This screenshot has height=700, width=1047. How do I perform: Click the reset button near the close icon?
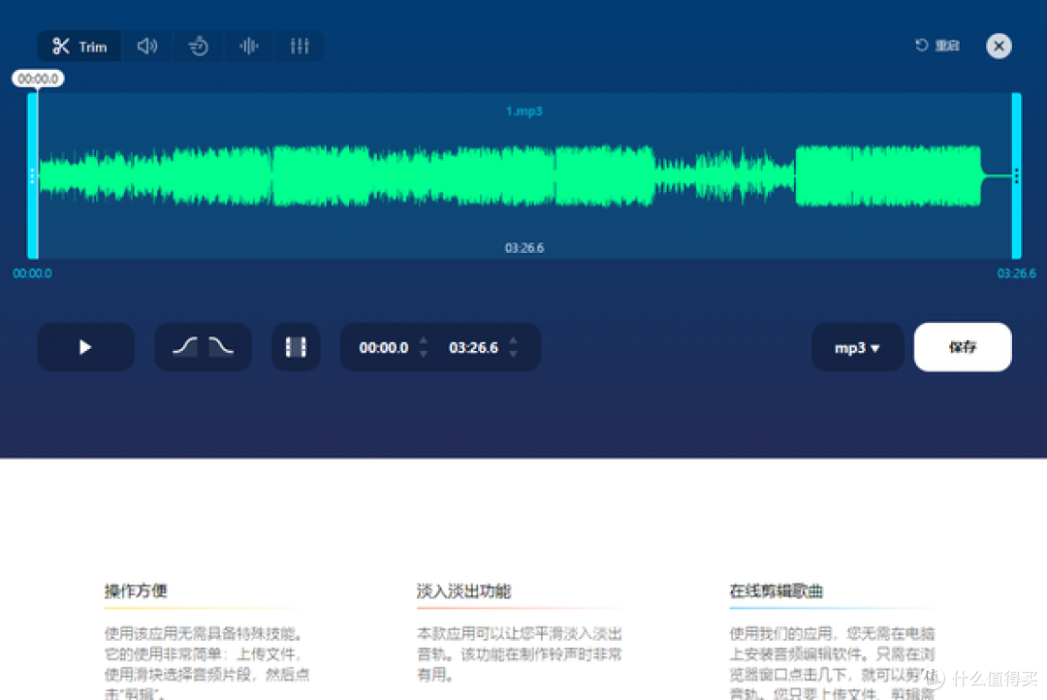click(x=937, y=46)
